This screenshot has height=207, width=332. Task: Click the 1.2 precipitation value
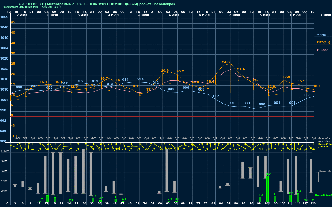tap(94, 196)
